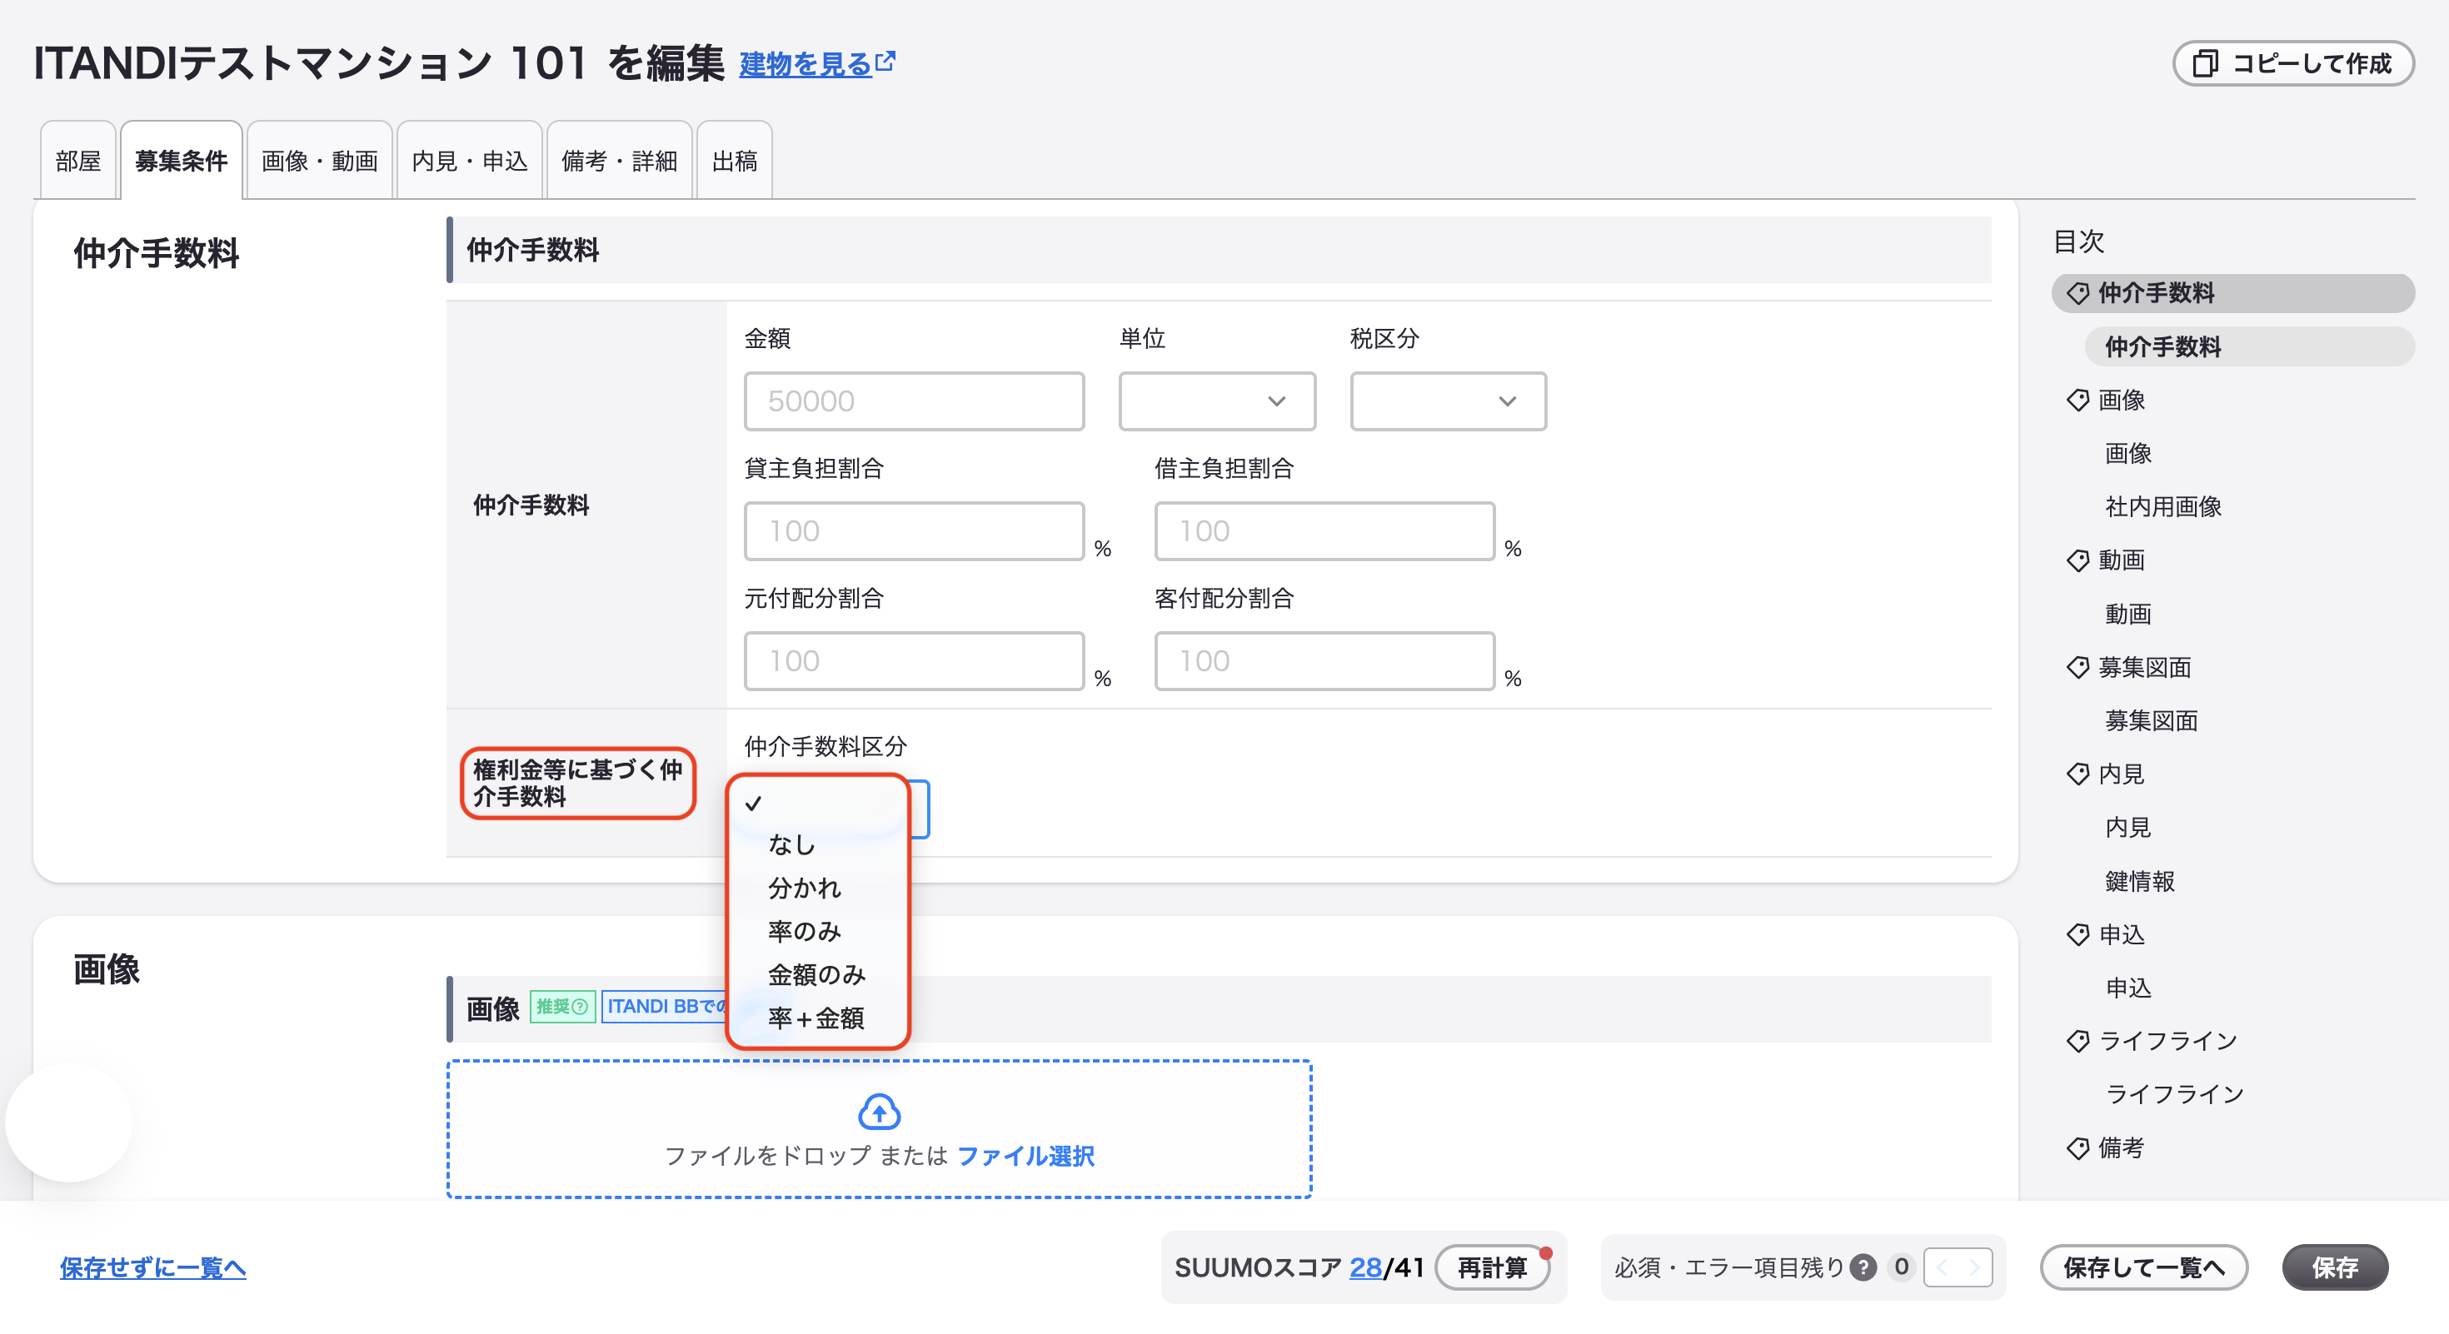
Task: Click tag icon beside 画像 in 目次
Action: point(2077,400)
